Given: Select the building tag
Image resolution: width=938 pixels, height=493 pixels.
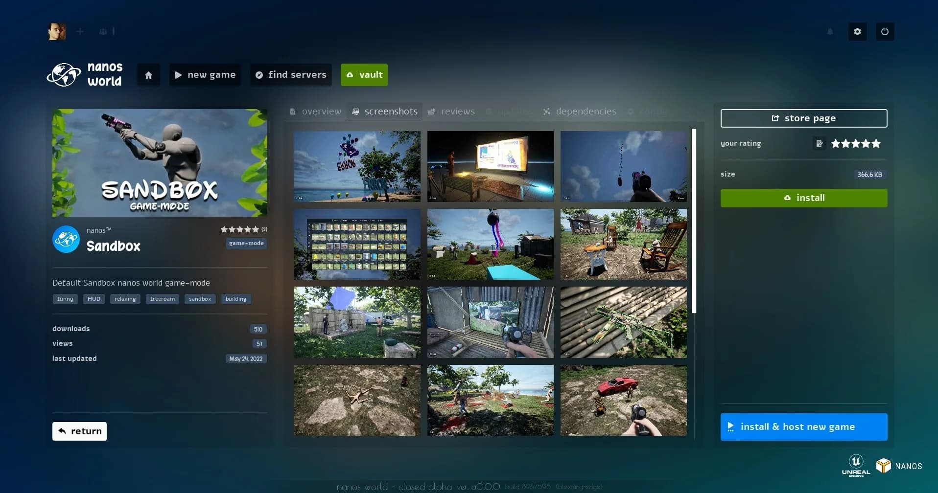Looking at the screenshot, I should [x=236, y=299].
